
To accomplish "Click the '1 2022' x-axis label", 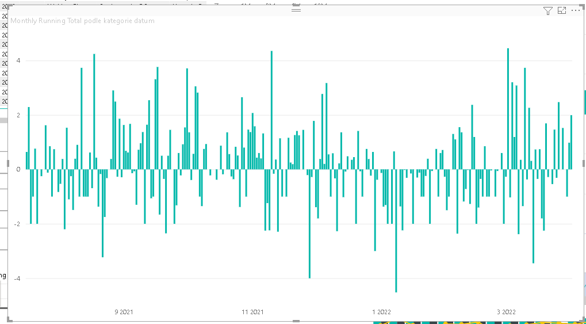I will tap(382, 312).
